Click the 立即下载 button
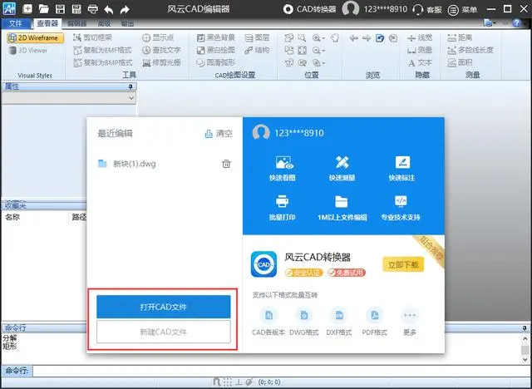The height and width of the screenshot is (389, 532). [403, 264]
